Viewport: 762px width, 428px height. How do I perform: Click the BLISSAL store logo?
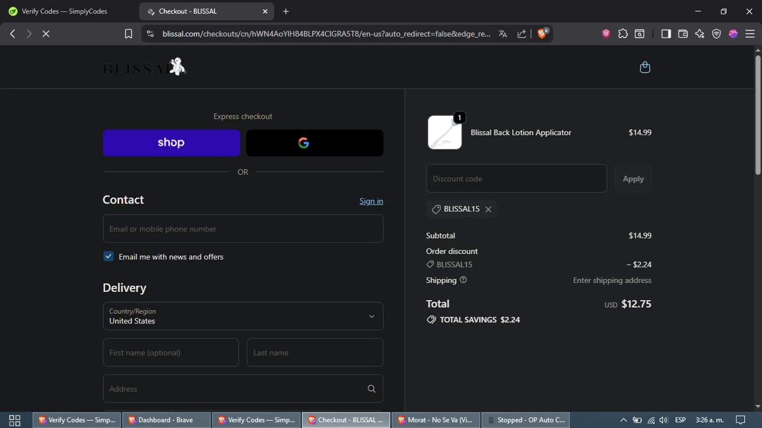145,67
